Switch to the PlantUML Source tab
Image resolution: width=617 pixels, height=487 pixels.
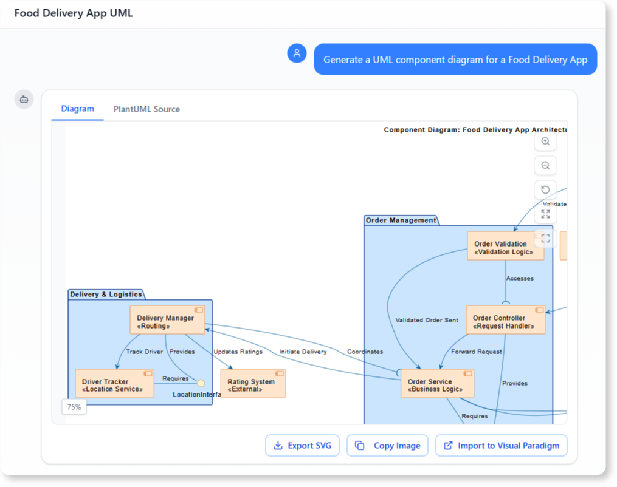point(146,109)
